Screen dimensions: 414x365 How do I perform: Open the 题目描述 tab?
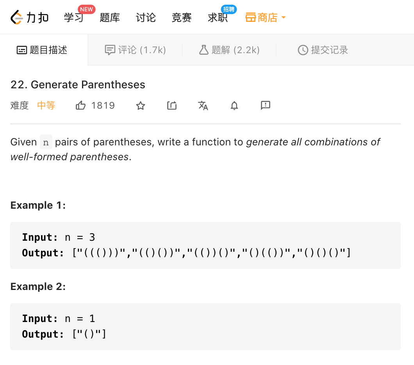[x=42, y=50]
